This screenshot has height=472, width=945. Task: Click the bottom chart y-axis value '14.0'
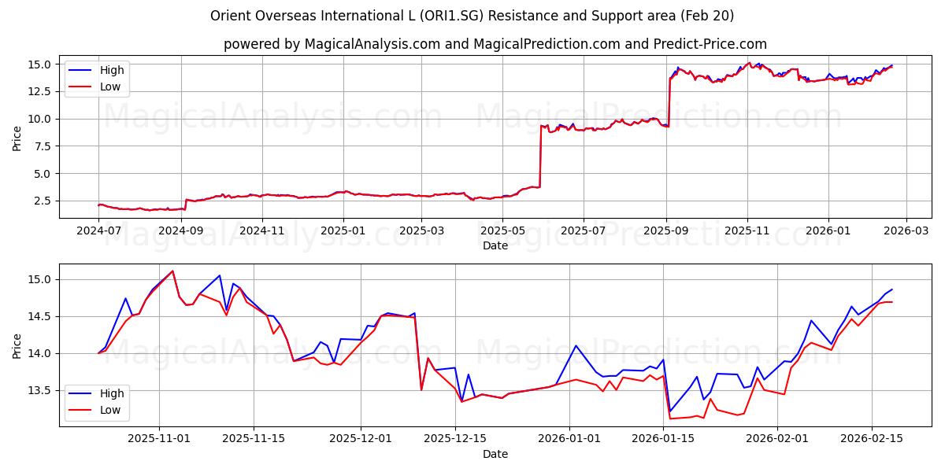(41, 353)
